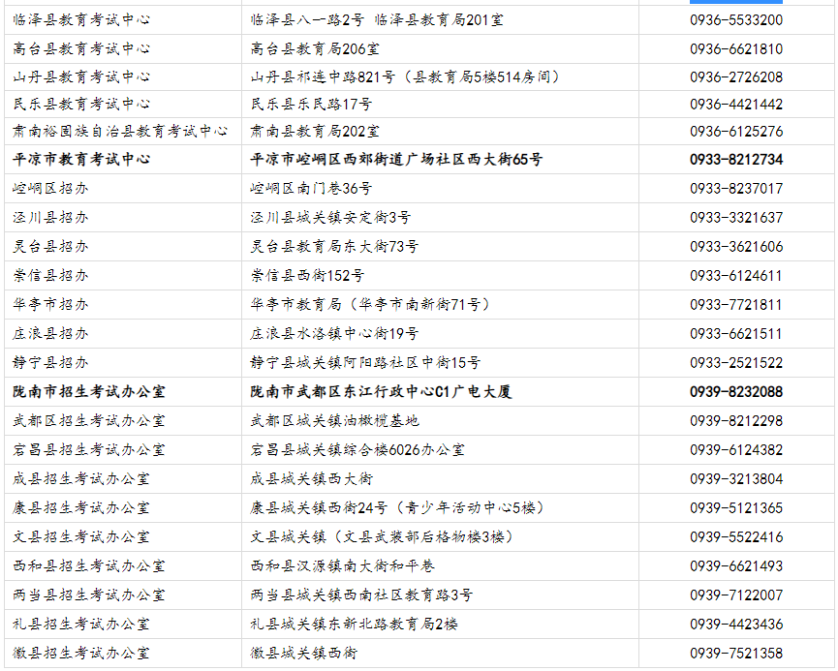838x671 pixels.
Task: Click bold heading 平凉市教育考试中心
Action: tap(81, 159)
